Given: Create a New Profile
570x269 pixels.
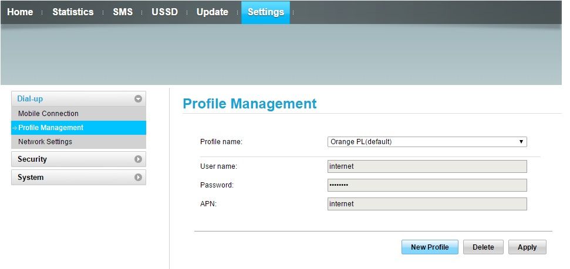Looking at the screenshot, I should coord(430,247).
